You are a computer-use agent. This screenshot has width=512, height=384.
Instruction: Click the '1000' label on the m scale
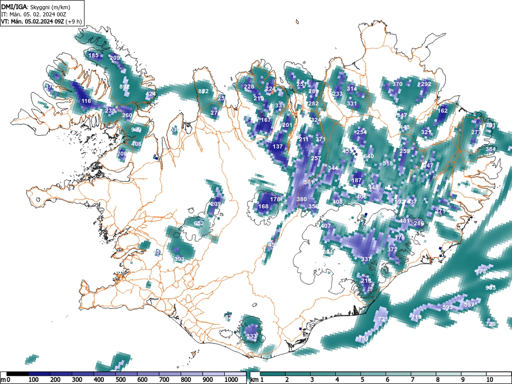click(x=231, y=380)
